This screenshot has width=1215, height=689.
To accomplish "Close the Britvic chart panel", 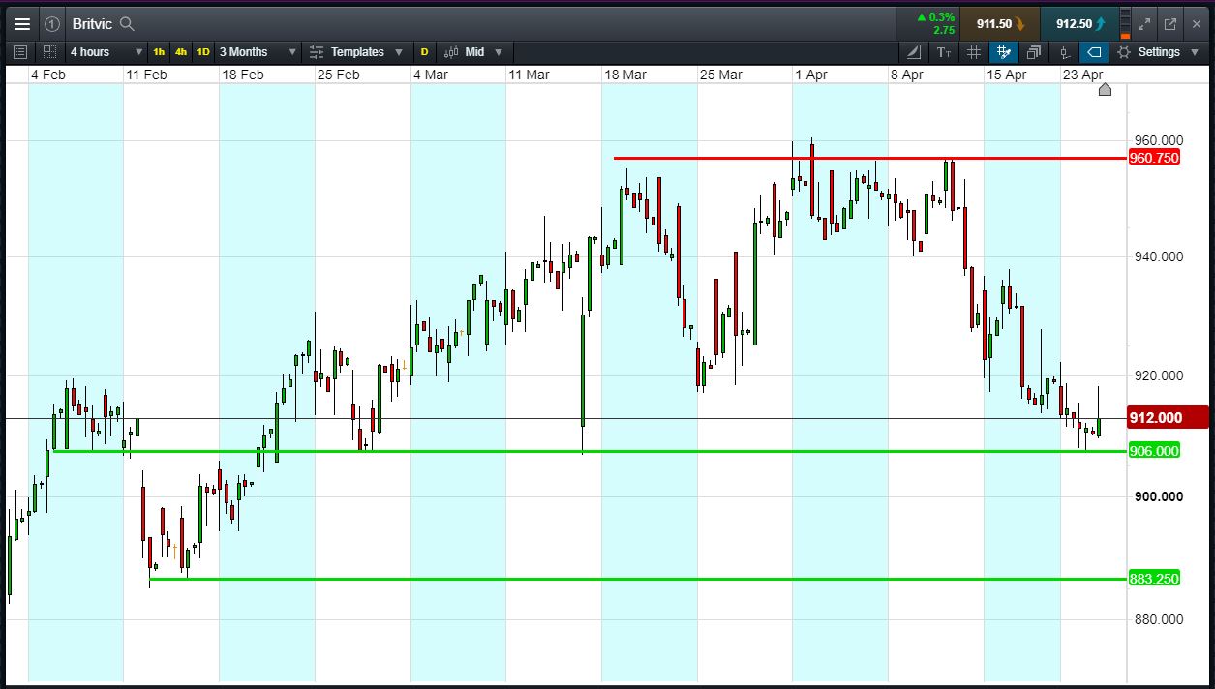I will [1196, 24].
